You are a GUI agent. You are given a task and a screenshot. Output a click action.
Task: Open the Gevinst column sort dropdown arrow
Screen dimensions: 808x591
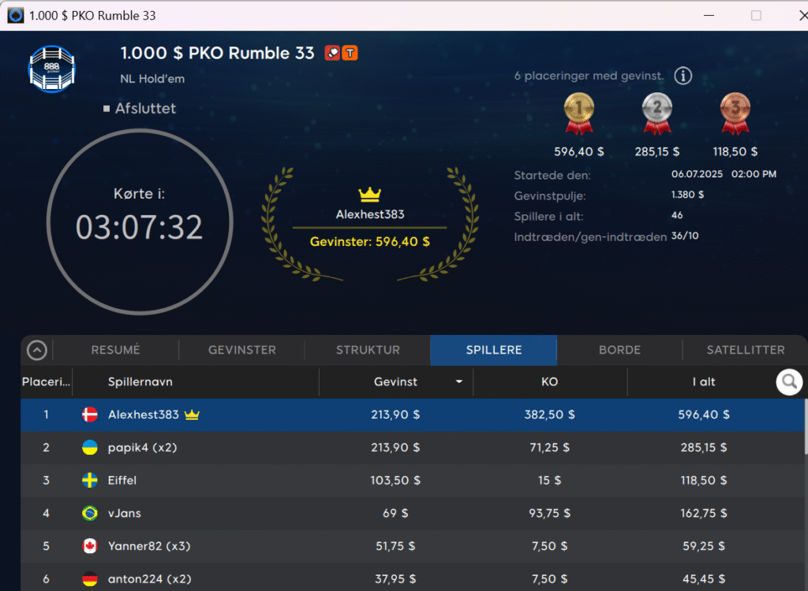coord(459,382)
